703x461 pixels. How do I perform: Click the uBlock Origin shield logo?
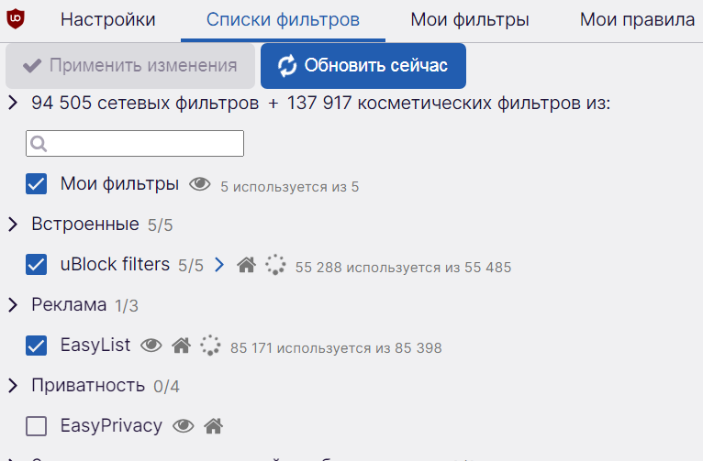point(16,19)
